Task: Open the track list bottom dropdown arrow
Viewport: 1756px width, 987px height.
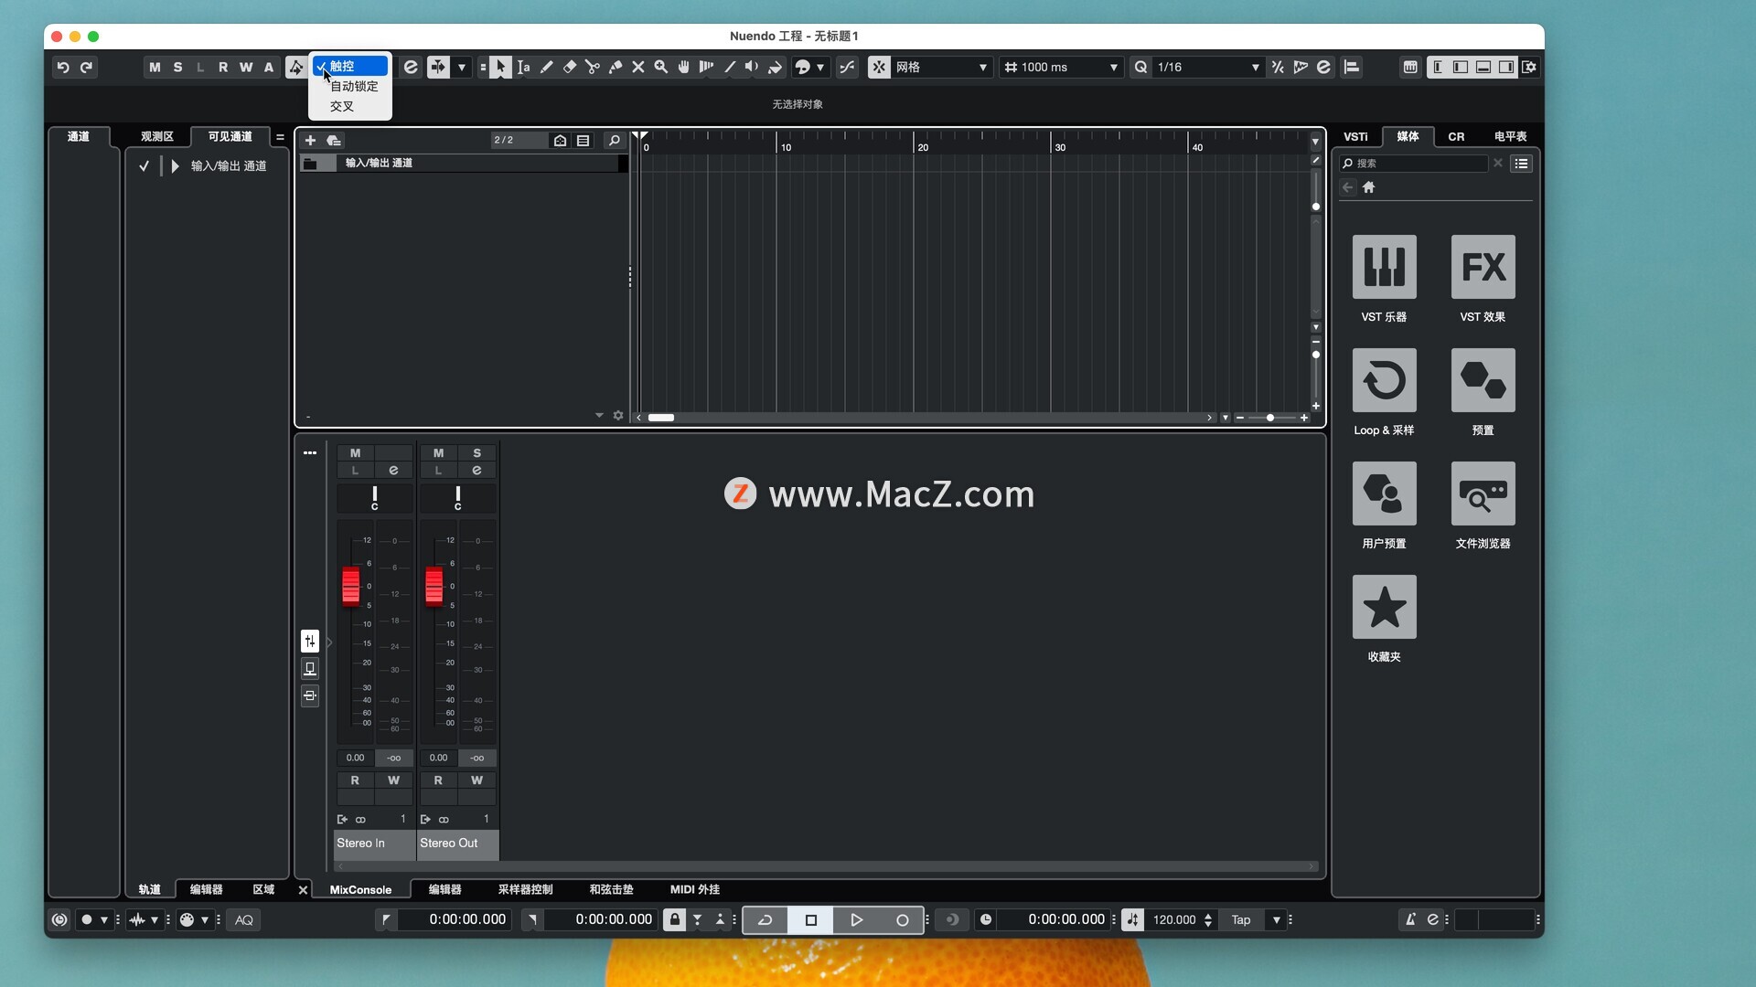Action: (599, 415)
